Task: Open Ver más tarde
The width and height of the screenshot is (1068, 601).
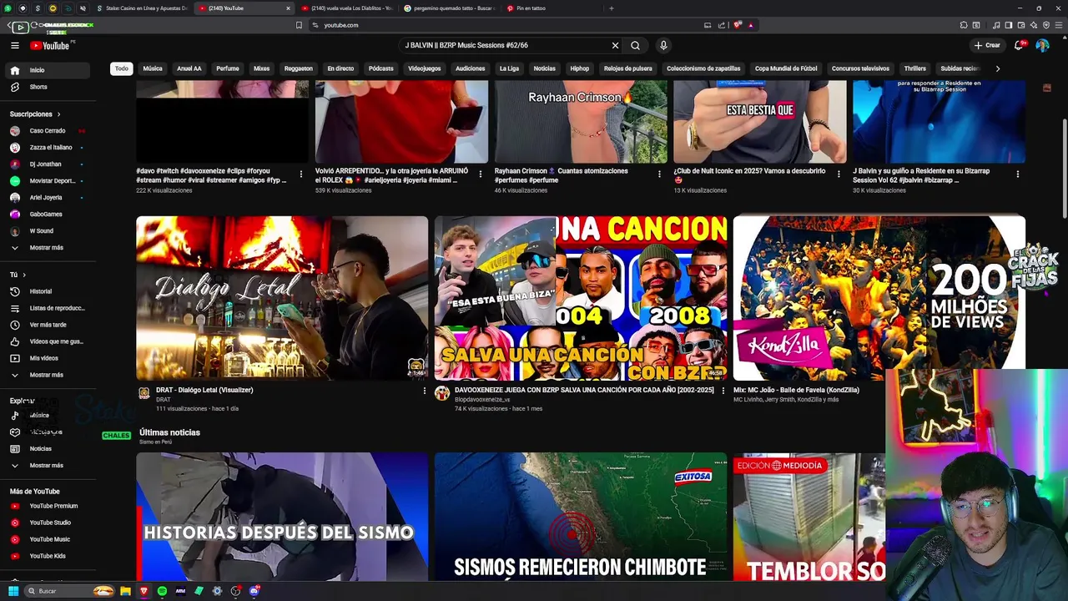Action: click(x=48, y=325)
